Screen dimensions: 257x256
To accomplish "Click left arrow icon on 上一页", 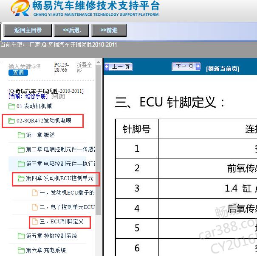I will pos(107,67).
